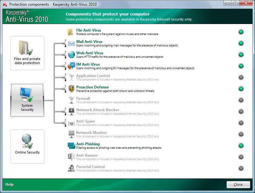Close the window with the red X
The image size is (255, 193).
tap(246, 3)
